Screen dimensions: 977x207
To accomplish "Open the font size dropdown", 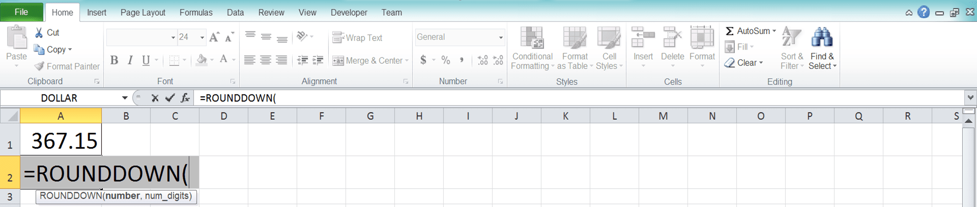I will pos(202,37).
